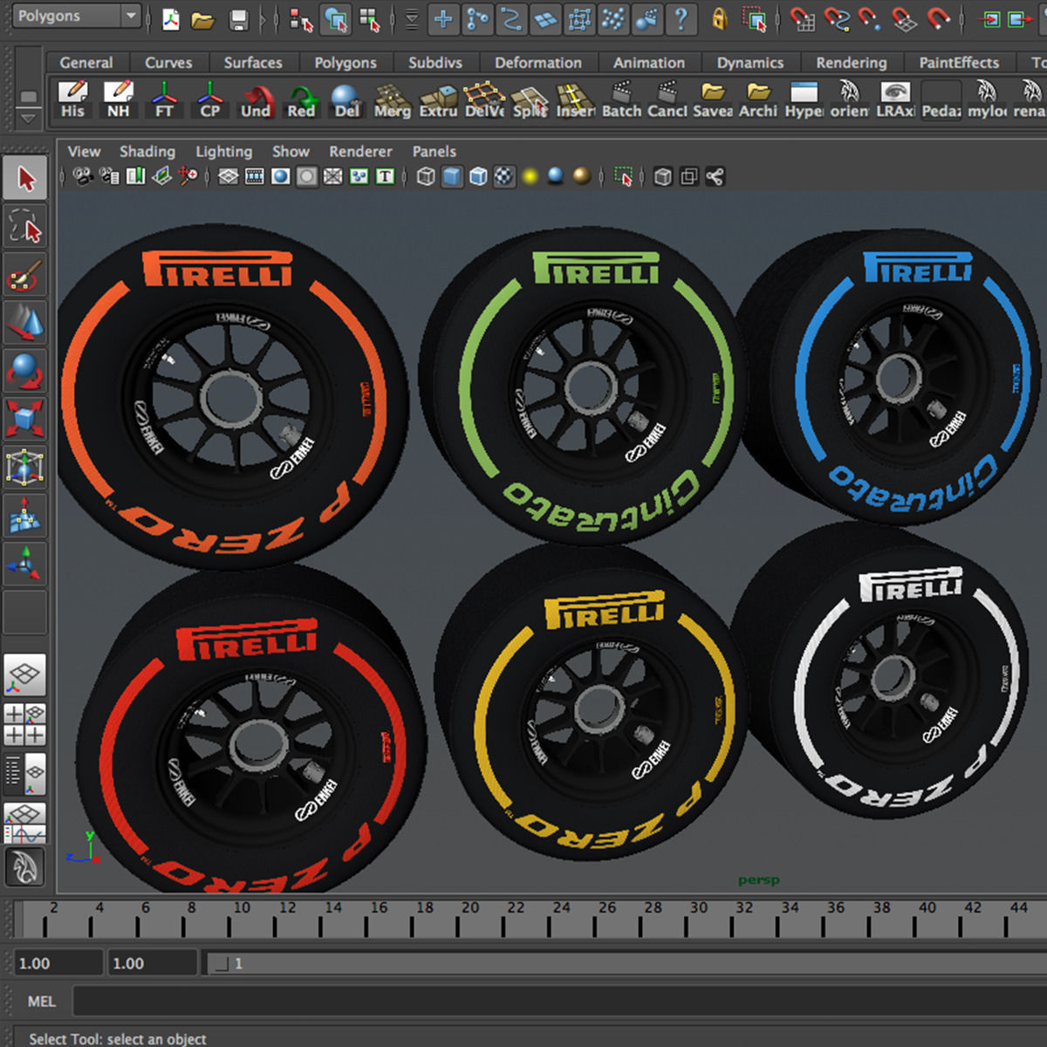Click the FT freeze transformations shelf button
The width and height of the screenshot is (1047, 1047).
click(164, 99)
